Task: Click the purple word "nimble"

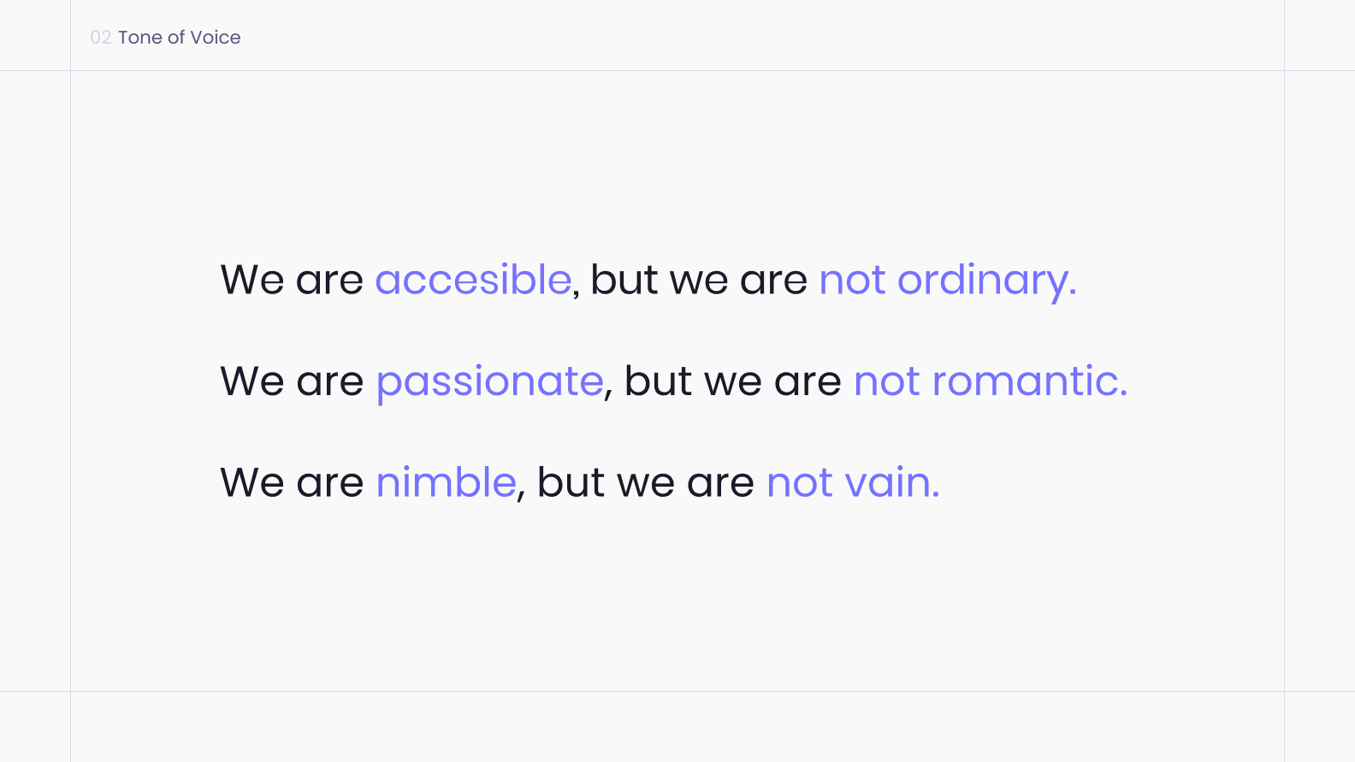Action: point(447,482)
